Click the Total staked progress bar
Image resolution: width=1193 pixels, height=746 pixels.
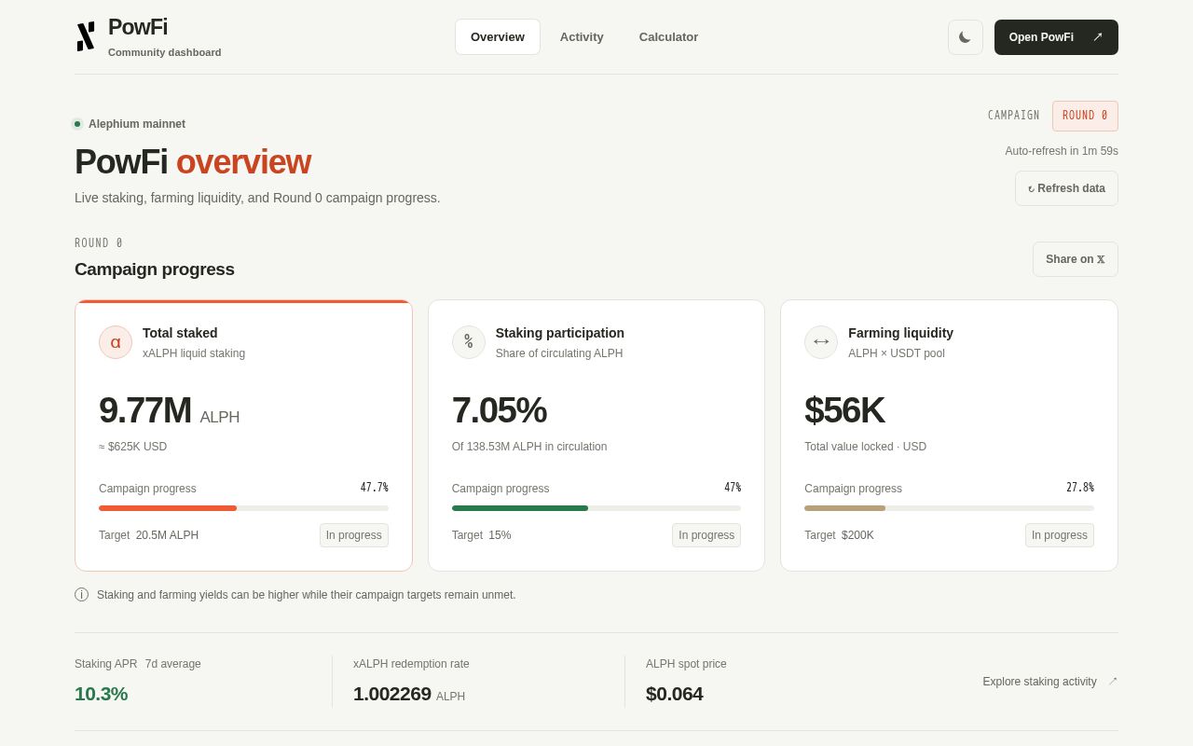pos(243,508)
